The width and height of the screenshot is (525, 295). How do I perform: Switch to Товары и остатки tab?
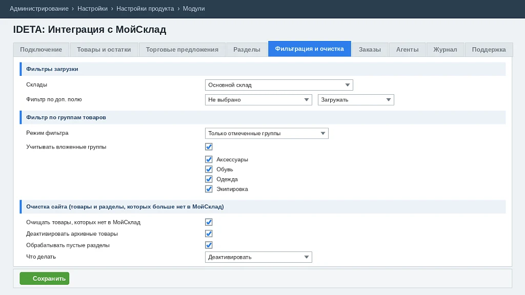coord(104,50)
